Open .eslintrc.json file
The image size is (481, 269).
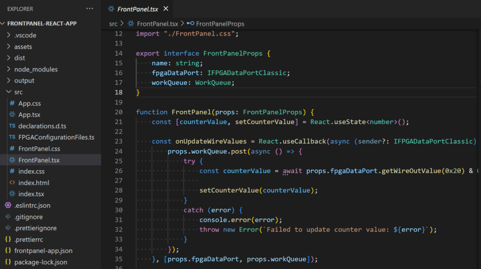pos(32,206)
